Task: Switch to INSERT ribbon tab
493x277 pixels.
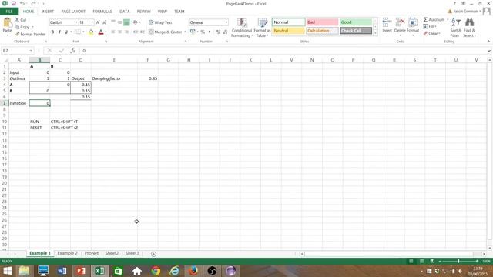Action: tap(48, 12)
